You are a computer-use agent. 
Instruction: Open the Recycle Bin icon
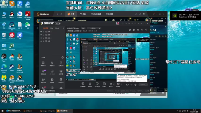click(x=4, y=36)
